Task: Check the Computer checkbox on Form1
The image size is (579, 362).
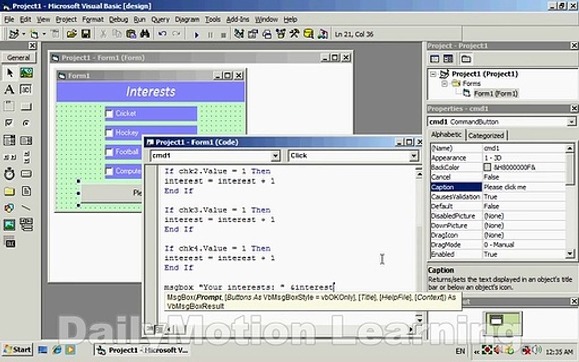Action: (x=109, y=171)
